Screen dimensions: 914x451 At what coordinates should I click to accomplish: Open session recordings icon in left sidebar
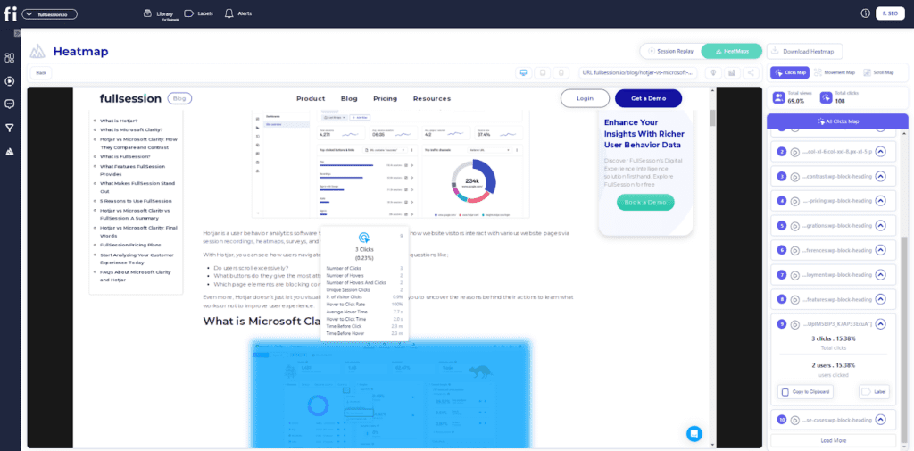10,81
